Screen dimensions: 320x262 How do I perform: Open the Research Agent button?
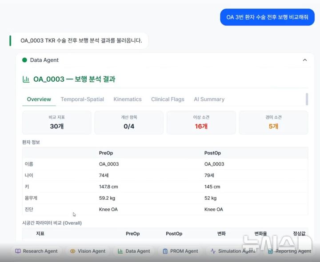pos(36,251)
